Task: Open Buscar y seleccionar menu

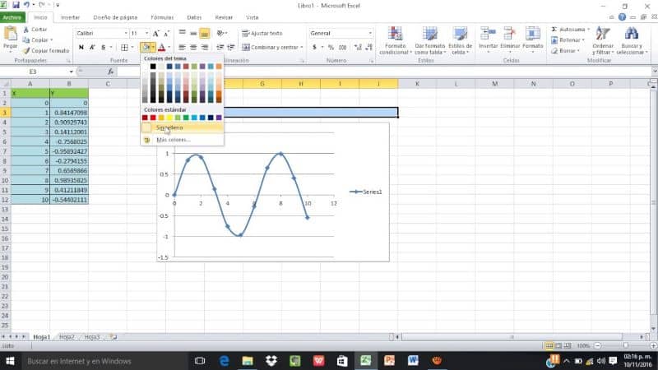Action: (632, 40)
